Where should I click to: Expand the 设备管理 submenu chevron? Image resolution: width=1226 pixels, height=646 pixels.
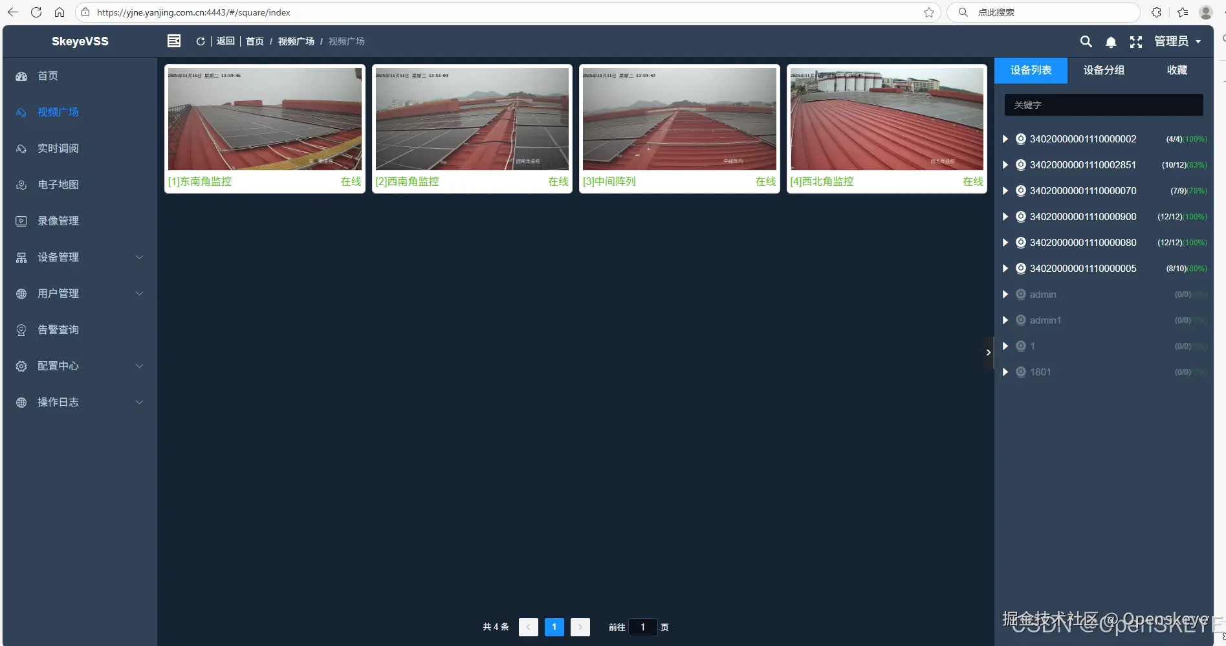pyautogui.click(x=139, y=258)
